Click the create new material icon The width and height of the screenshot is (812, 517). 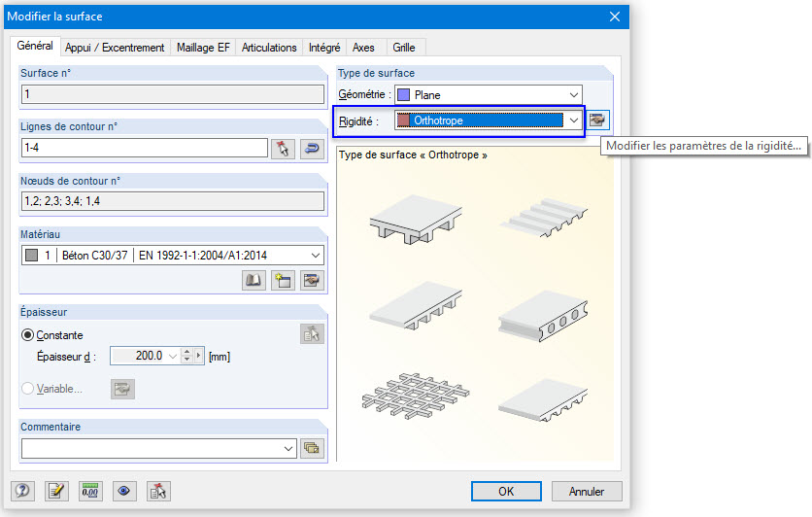(283, 280)
